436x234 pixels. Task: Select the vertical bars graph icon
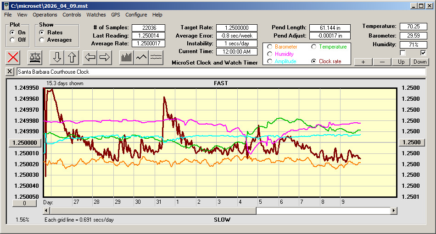[126, 57]
